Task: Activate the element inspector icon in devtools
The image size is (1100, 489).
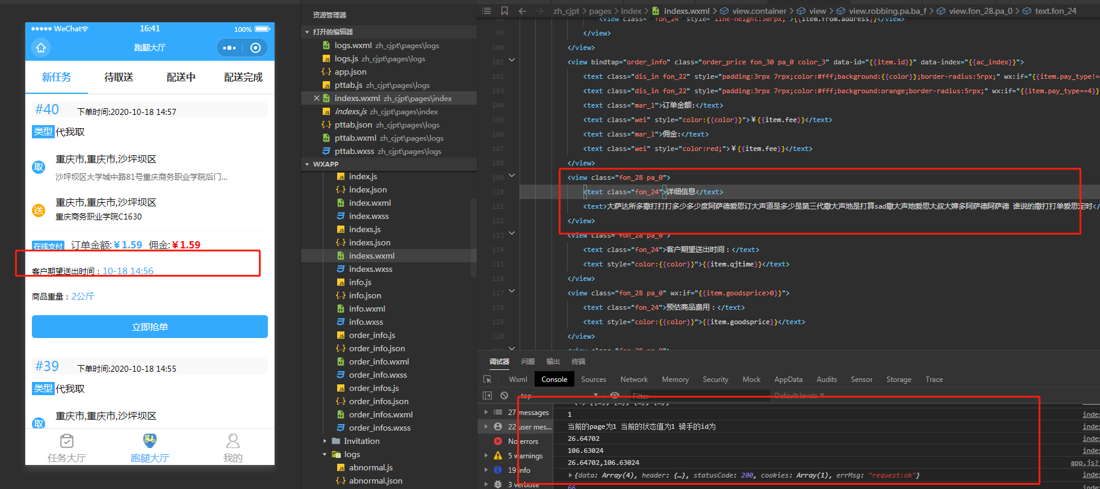Action: pos(488,380)
